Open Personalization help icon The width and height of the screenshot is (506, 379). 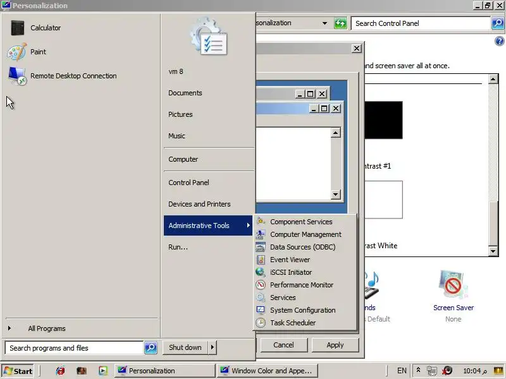(499, 41)
